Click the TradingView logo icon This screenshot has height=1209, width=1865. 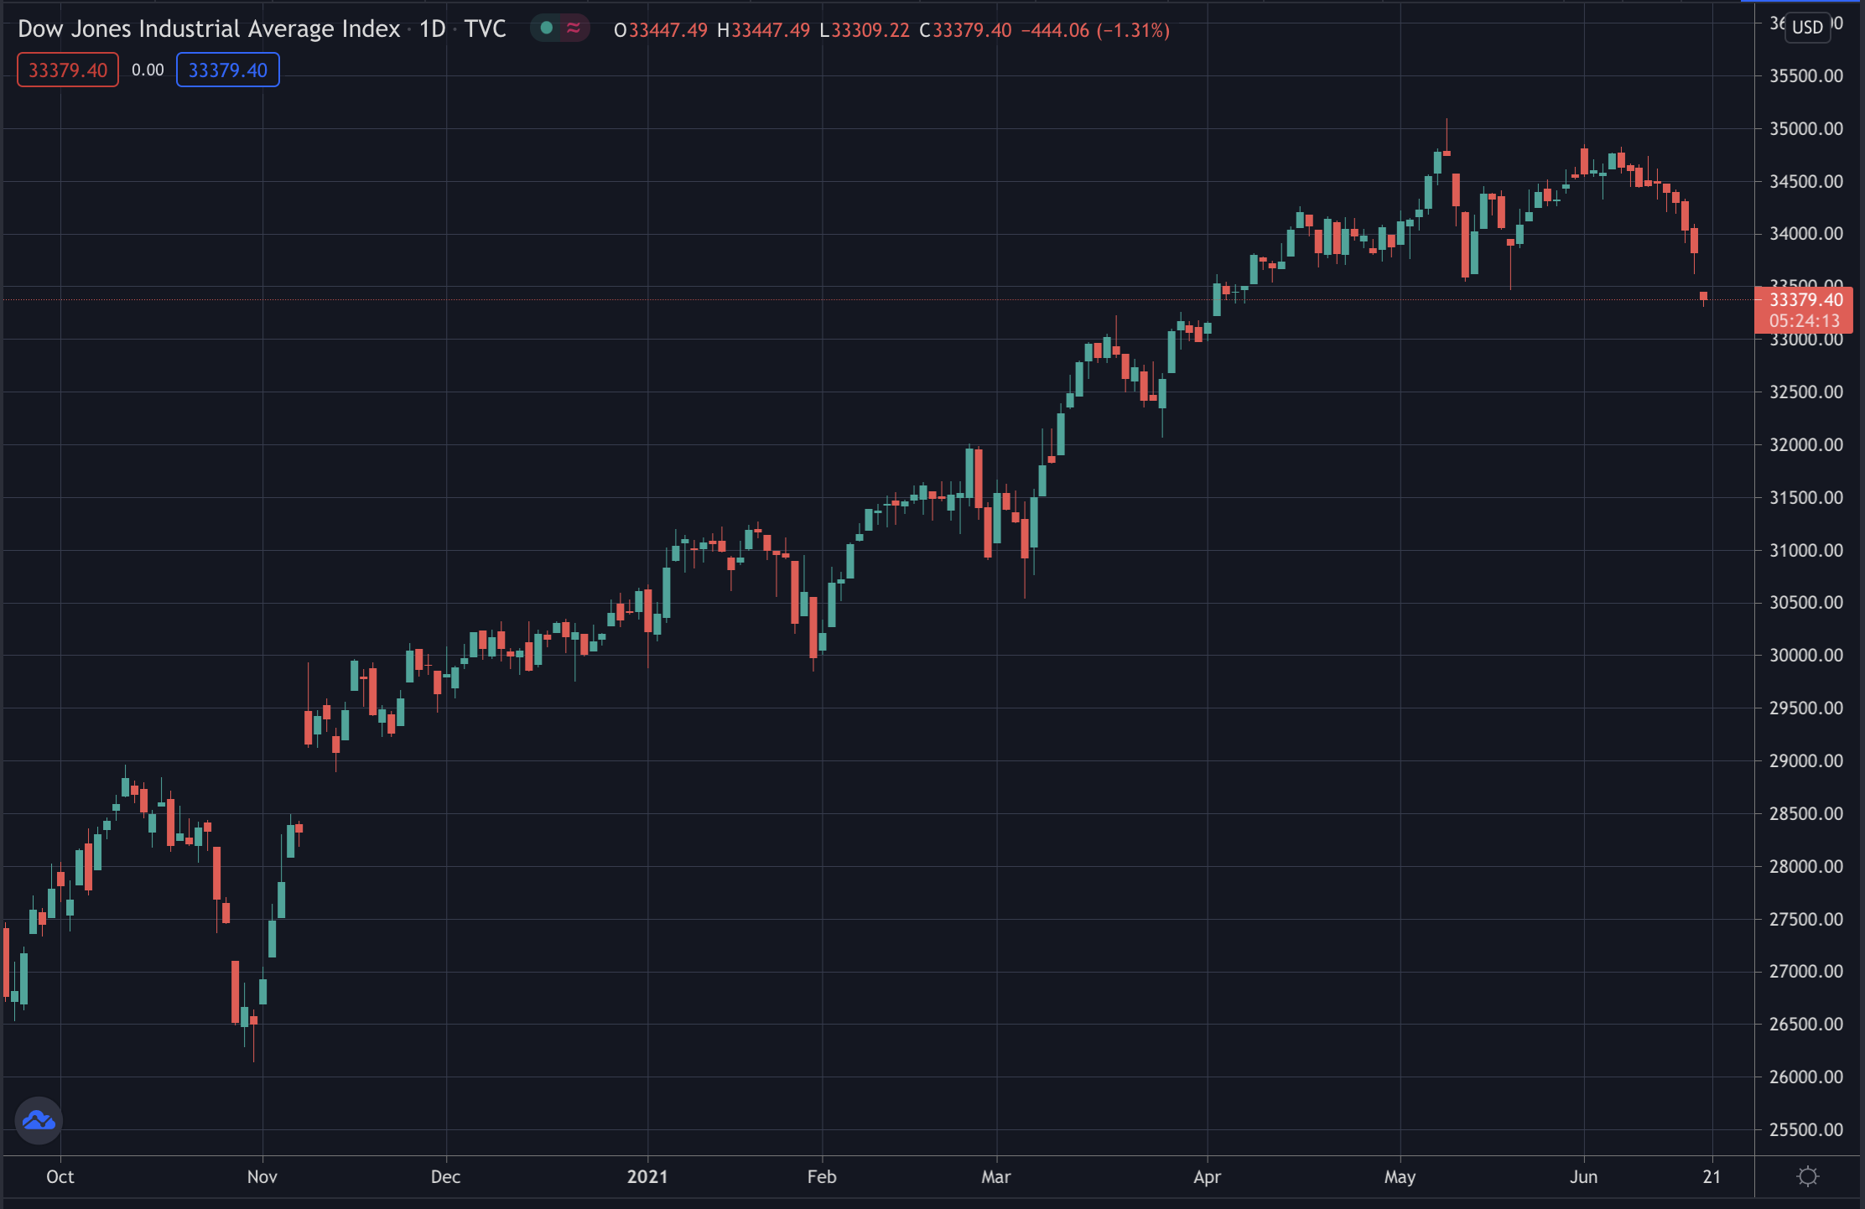pyautogui.click(x=39, y=1120)
